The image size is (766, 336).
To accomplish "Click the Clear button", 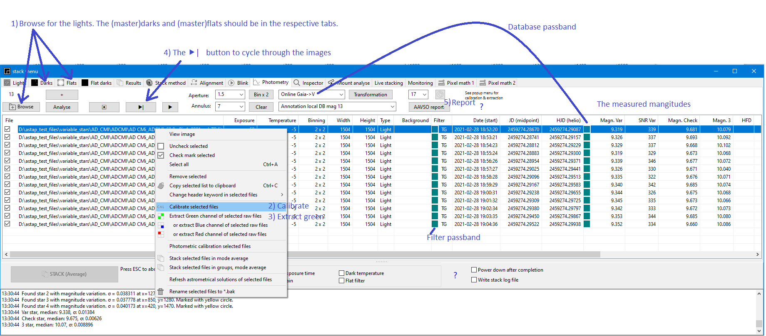I will [x=261, y=107].
